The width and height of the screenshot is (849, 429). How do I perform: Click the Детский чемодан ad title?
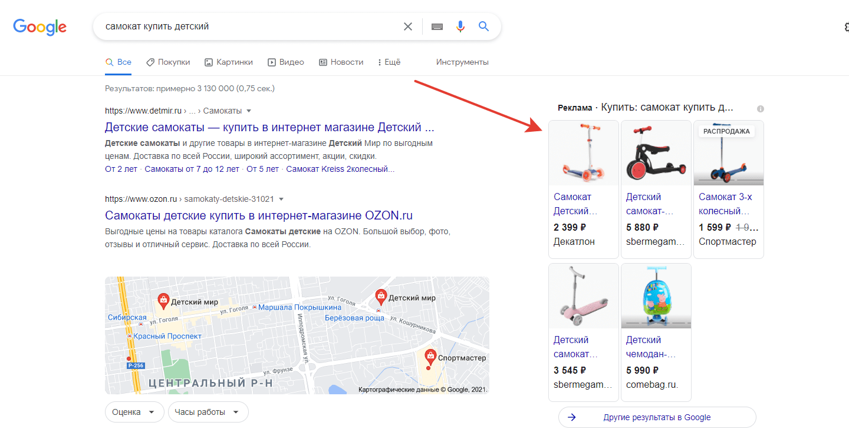coord(651,347)
